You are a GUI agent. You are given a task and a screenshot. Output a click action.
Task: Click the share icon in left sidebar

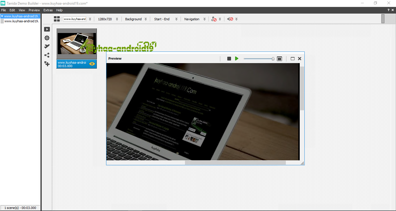(x=47, y=55)
